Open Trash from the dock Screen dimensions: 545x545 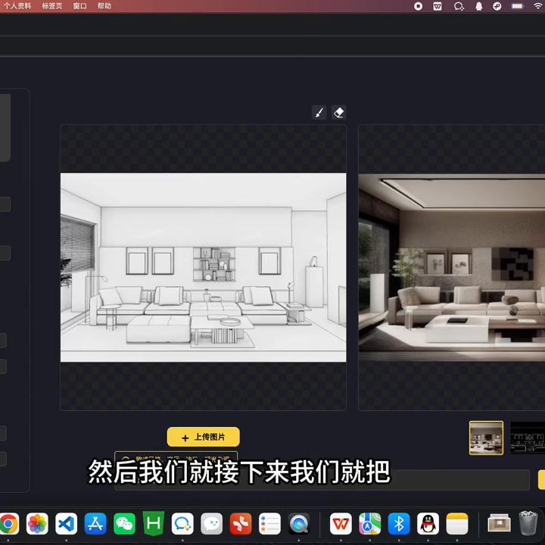pyautogui.click(x=528, y=523)
